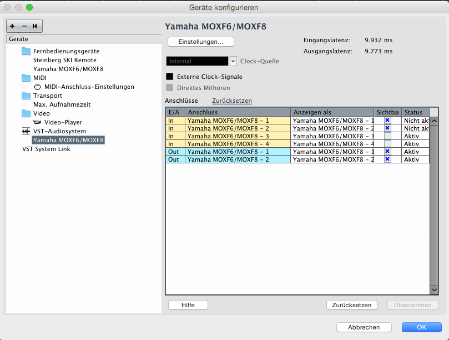Toggle visibility for input MOXF8 - 2
Viewport: 449px width, 340px height.
[x=387, y=128]
